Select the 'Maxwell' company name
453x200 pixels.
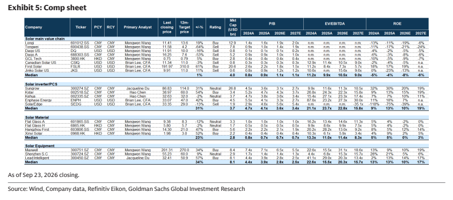click(x=31, y=150)
